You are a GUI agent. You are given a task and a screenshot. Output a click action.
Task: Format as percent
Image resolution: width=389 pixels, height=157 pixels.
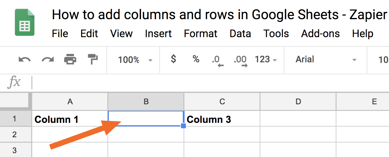coord(196,59)
